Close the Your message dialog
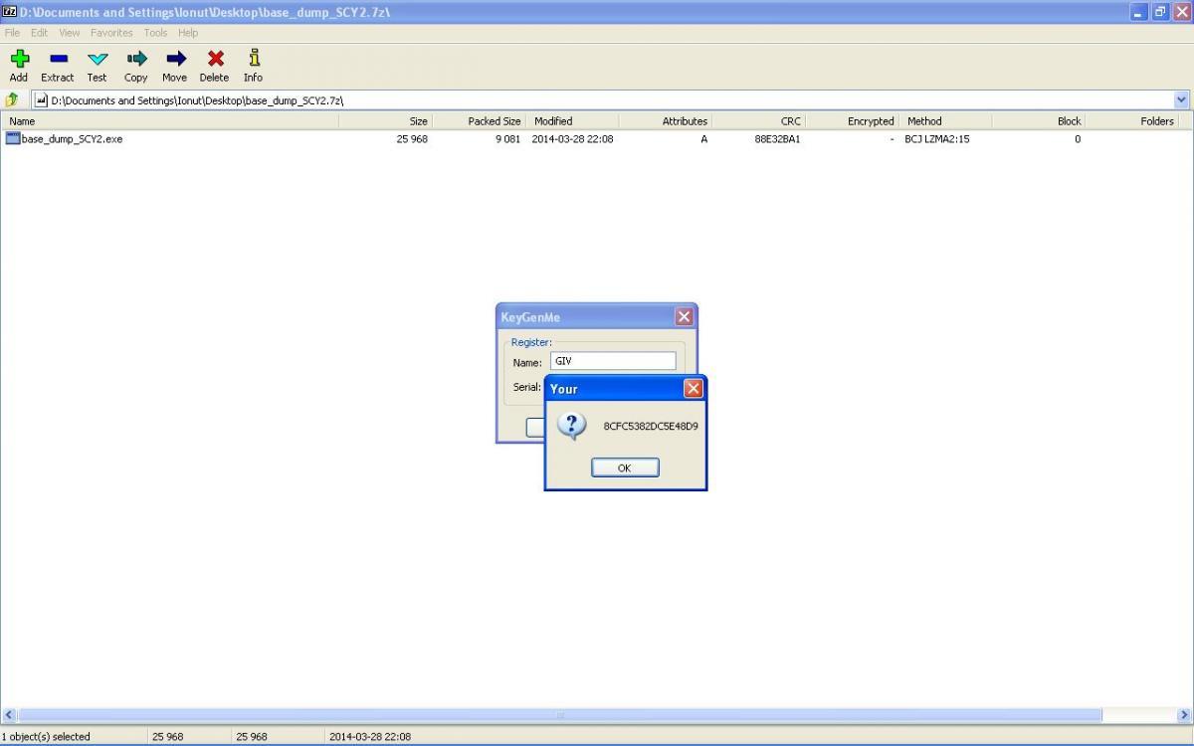Image resolution: width=1194 pixels, height=746 pixels. pos(694,388)
